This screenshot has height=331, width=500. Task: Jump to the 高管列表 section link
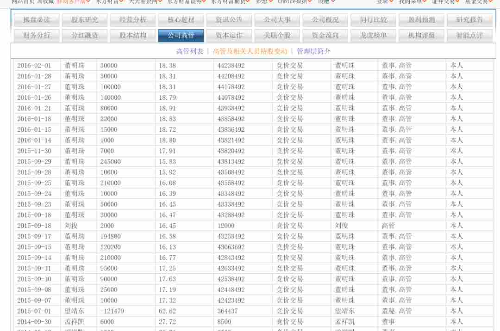pos(190,51)
